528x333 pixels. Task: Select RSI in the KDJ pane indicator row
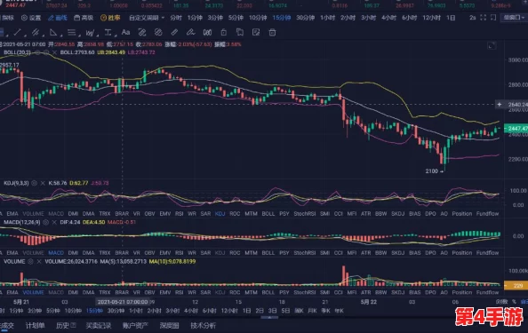pyautogui.click(x=180, y=214)
